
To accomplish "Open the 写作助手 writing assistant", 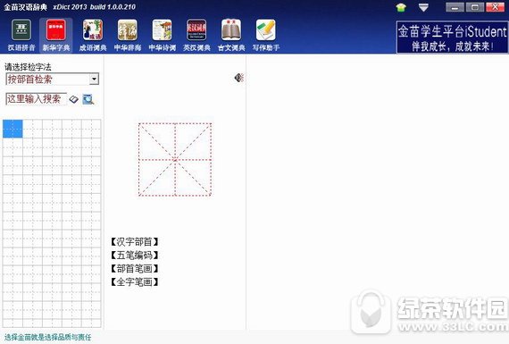I will [x=266, y=35].
